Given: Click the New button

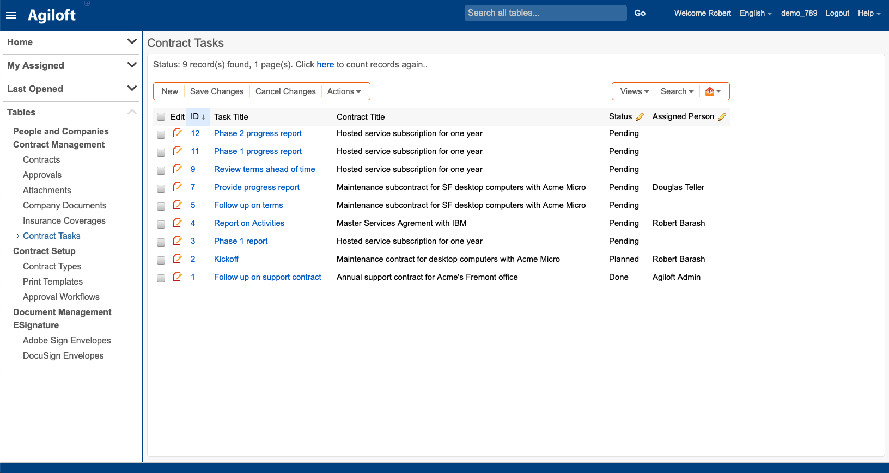Looking at the screenshot, I should (x=169, y=91).
